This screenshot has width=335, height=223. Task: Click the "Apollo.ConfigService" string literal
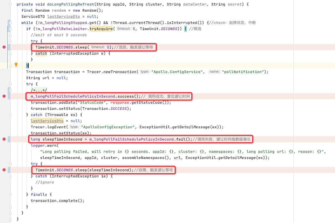(177, 72)
